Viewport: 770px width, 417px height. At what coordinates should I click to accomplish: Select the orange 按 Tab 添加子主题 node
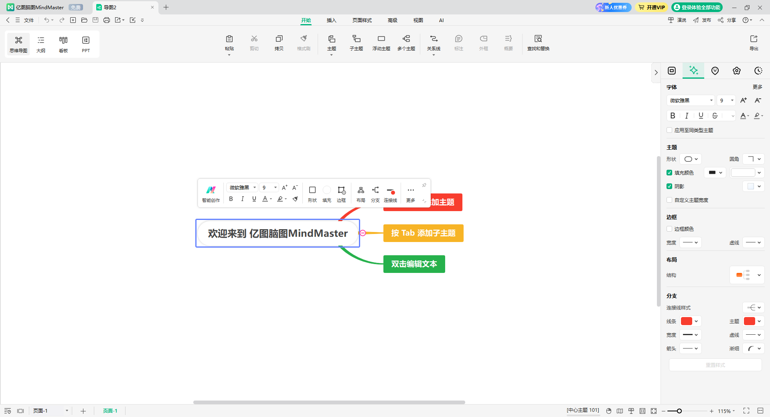pyautogui.click(x=423, y=233)
